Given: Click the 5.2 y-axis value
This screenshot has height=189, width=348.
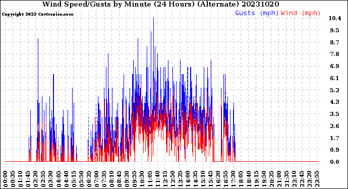Looking at the screenshot, I should point(335,90).
